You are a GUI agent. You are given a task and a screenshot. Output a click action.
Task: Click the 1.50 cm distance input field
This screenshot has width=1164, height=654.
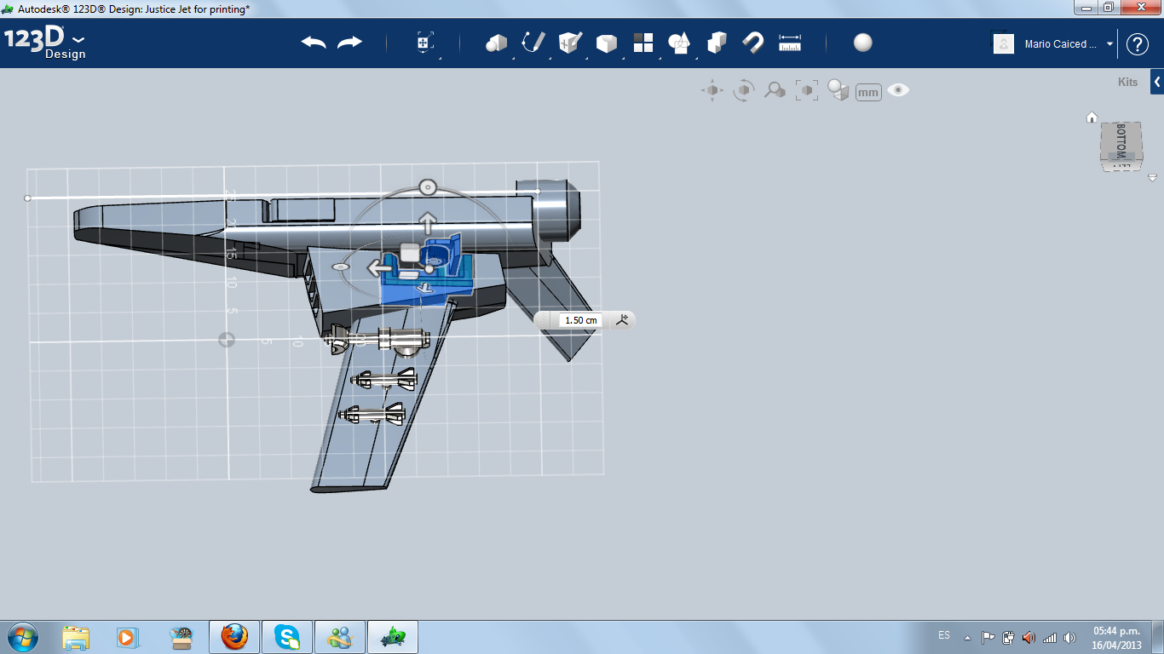[x=580, y=320]
